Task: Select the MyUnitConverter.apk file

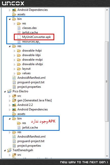Action: (x=36, y=37)
